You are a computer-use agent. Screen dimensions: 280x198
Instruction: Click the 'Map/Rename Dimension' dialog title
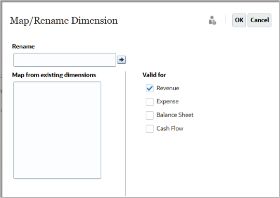click(x=64, y=21)
